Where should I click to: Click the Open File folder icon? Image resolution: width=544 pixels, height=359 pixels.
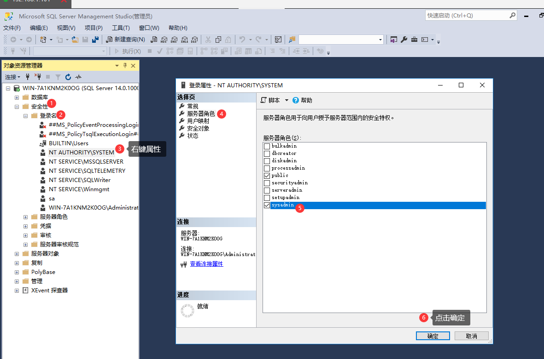[x=75, y=40]
